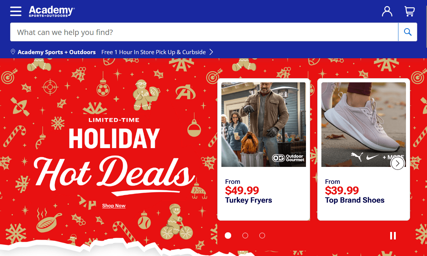427x256 pixels.
Task: Click the Turkey Fryers deal title
Action: [248, 200]
